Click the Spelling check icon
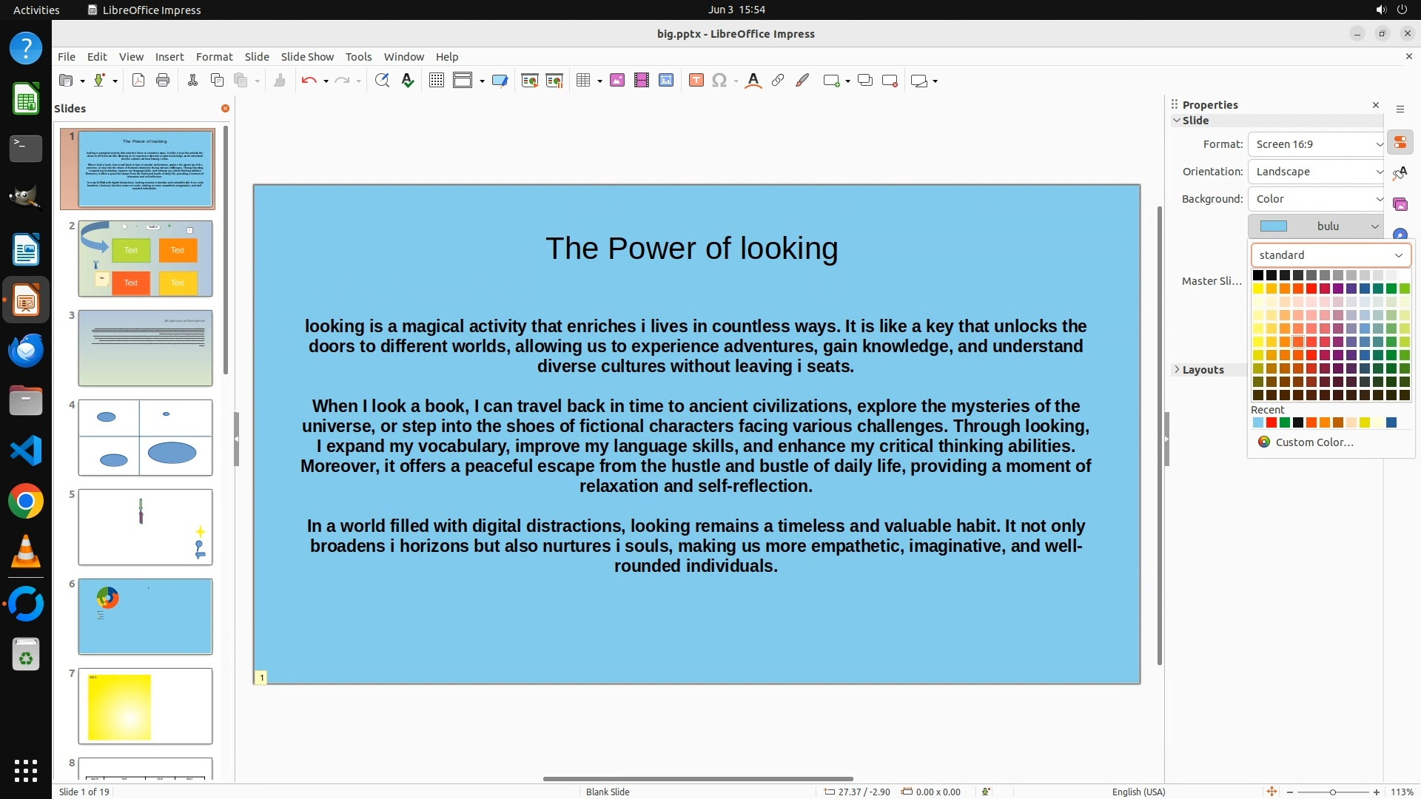 pos(407,81)
